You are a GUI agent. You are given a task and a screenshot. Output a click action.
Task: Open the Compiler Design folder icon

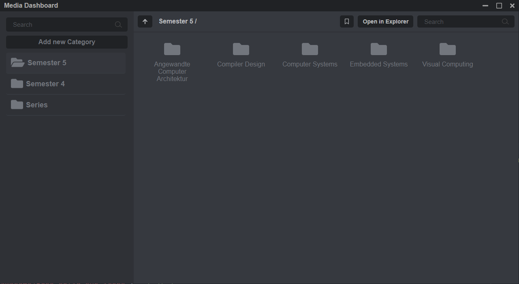click(x=241, y=49)
